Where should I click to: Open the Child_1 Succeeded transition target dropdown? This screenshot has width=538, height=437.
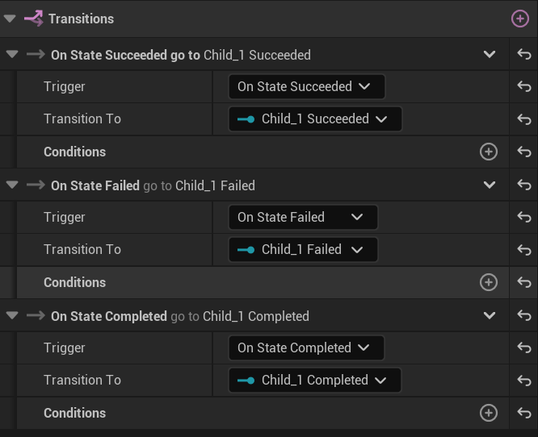[315, 119]
